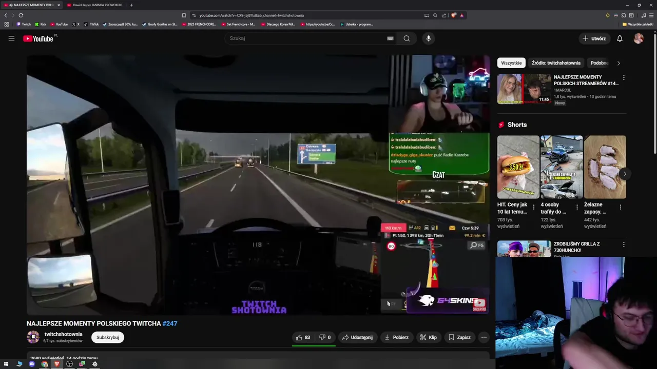
Task: Select the 'Podobne' filter chip
Action: point(599,63)
